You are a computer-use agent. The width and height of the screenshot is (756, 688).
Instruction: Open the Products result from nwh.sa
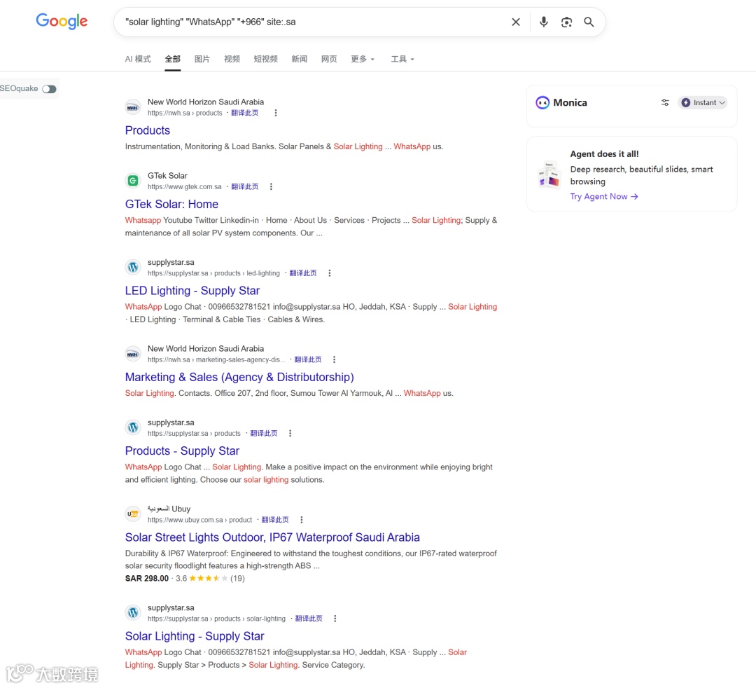click(x=148, y=130)
